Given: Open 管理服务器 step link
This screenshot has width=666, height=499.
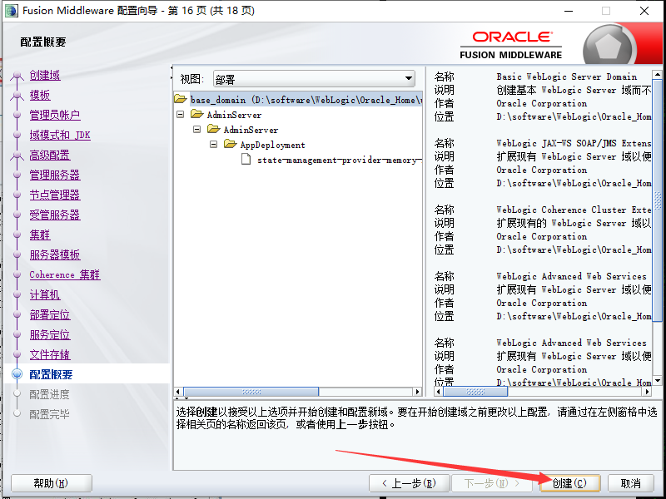Looking at the screenshot, I should click(55, 175).
